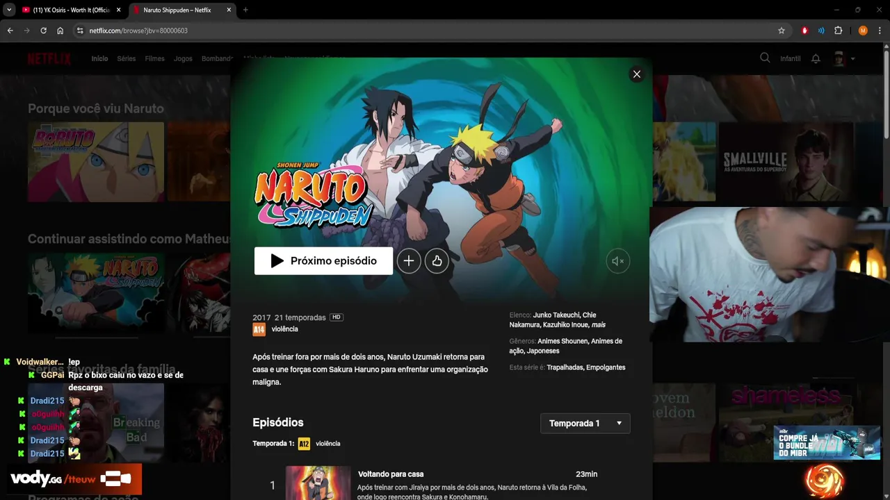The width and height of the screenshot is (890, 500).
Task: Close the YK Osiris YouTube tab
Action: coord(118,10)
